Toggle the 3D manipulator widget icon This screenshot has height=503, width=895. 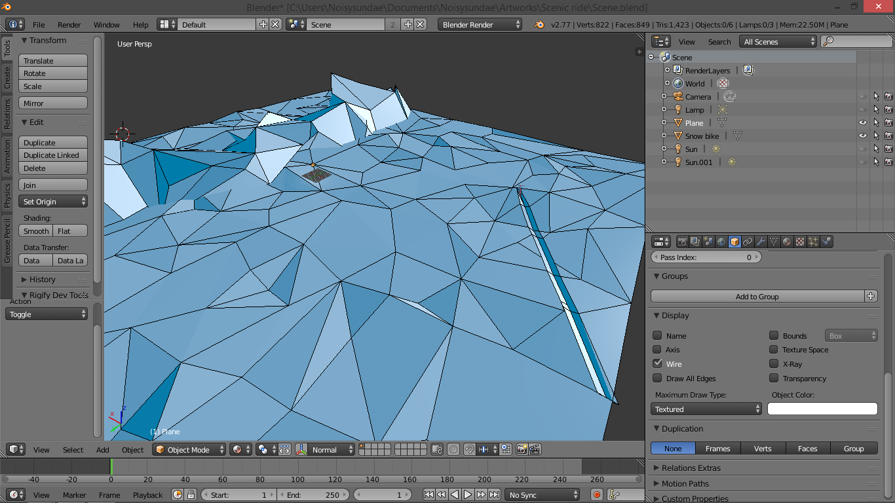click(x=302, y=449)
